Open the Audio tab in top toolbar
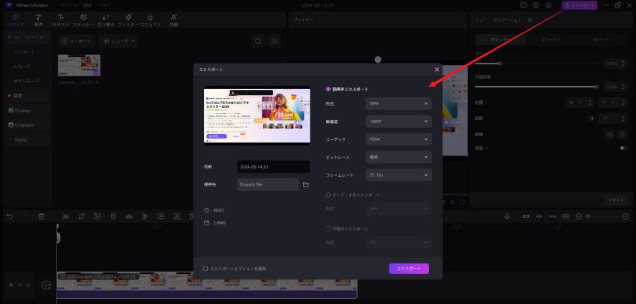The image size is (636, 304). pos(37,20)
